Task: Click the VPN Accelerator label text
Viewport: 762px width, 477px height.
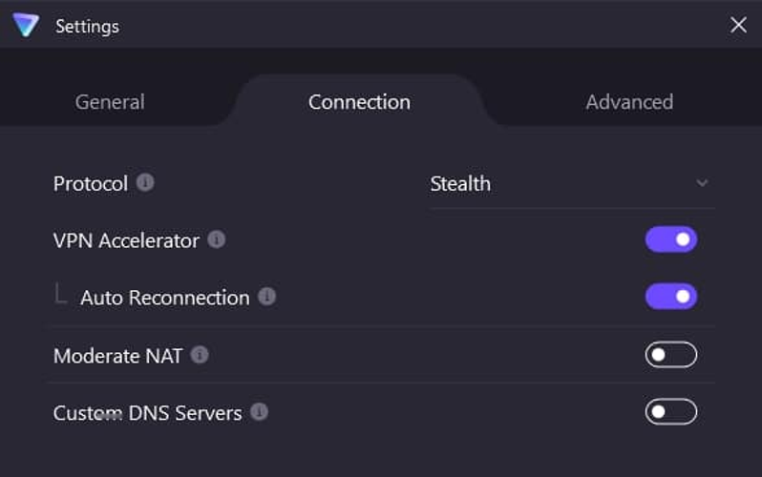Action: point(126,240)
